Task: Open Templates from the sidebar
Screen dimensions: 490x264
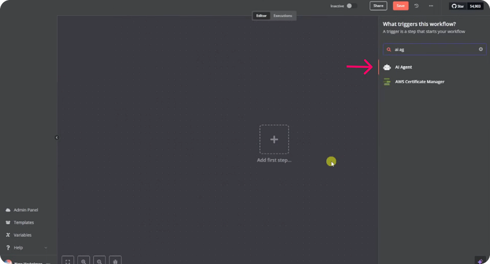Action: coord(24,222)
